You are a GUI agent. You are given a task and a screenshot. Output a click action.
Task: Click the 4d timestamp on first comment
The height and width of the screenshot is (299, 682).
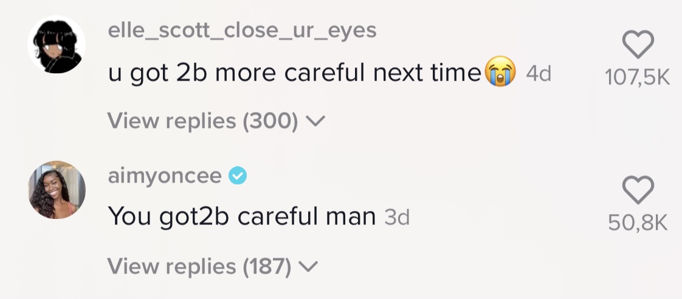(538, 74)
